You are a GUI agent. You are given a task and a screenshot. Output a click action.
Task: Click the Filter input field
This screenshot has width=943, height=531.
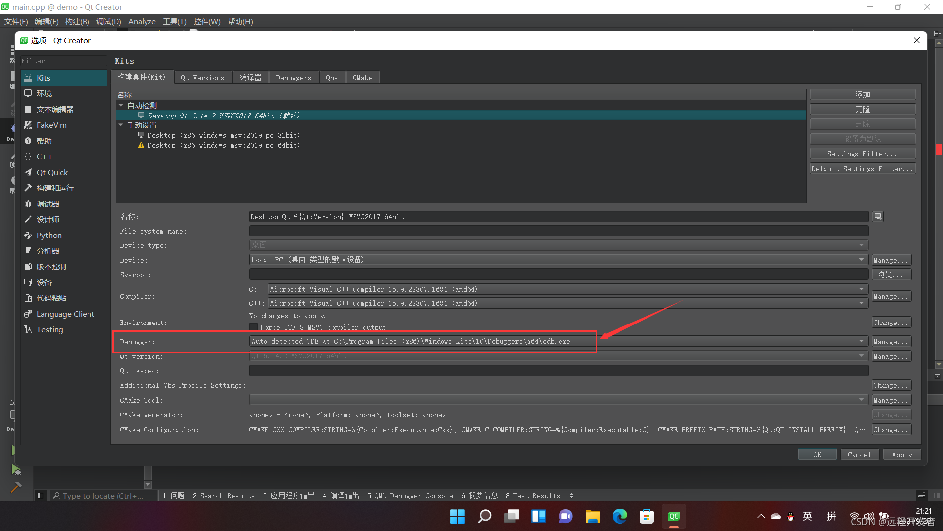[63, 61]
